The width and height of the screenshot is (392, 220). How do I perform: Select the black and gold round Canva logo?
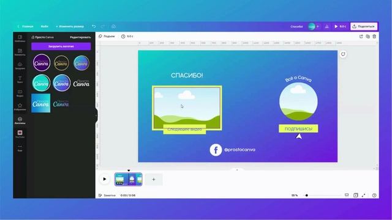pos(61,63)
